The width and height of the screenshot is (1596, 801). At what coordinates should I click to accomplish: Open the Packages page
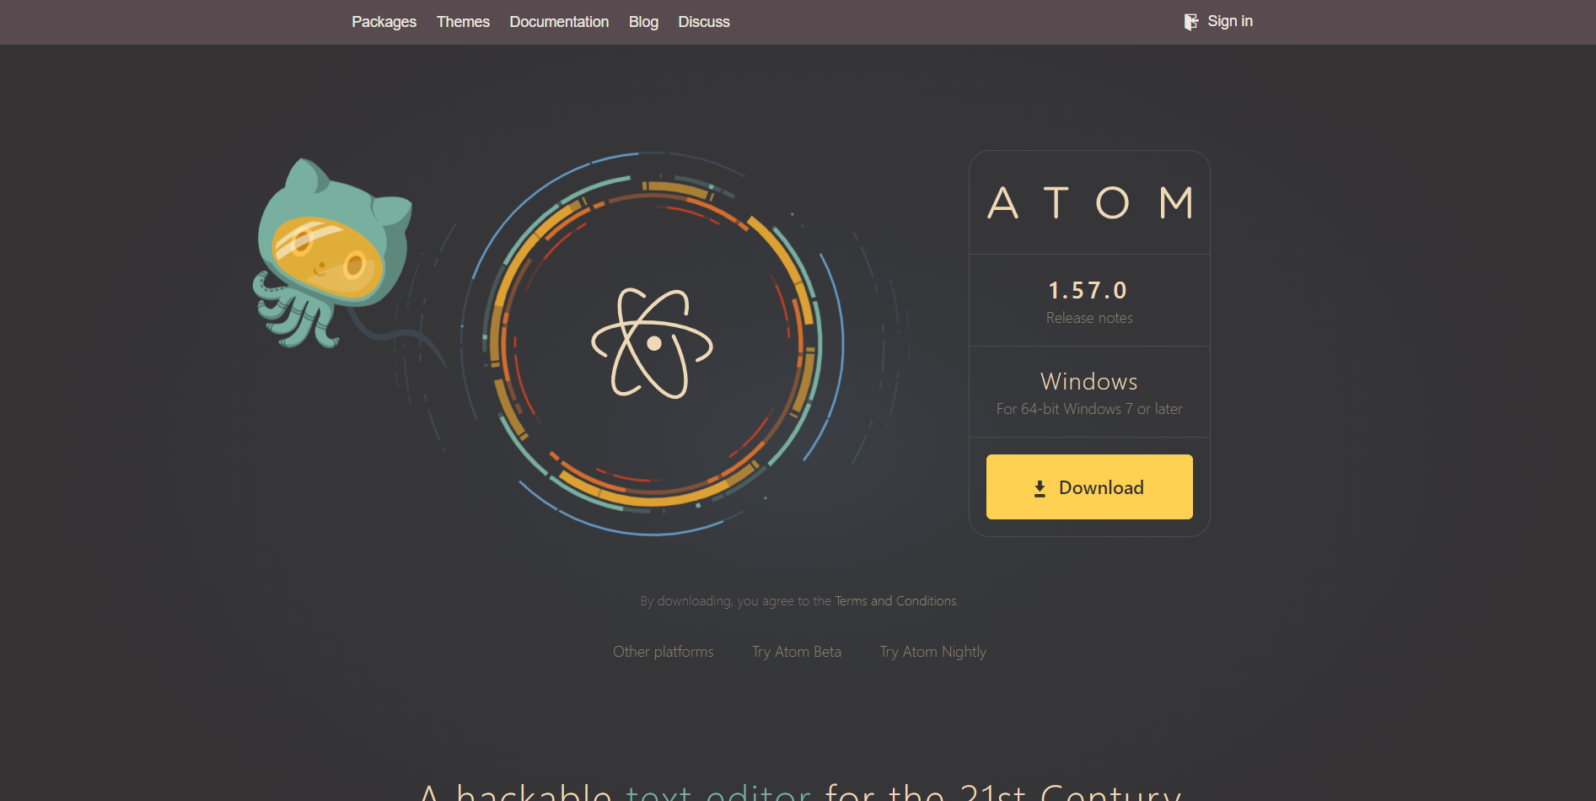click(x=384, y=22)
